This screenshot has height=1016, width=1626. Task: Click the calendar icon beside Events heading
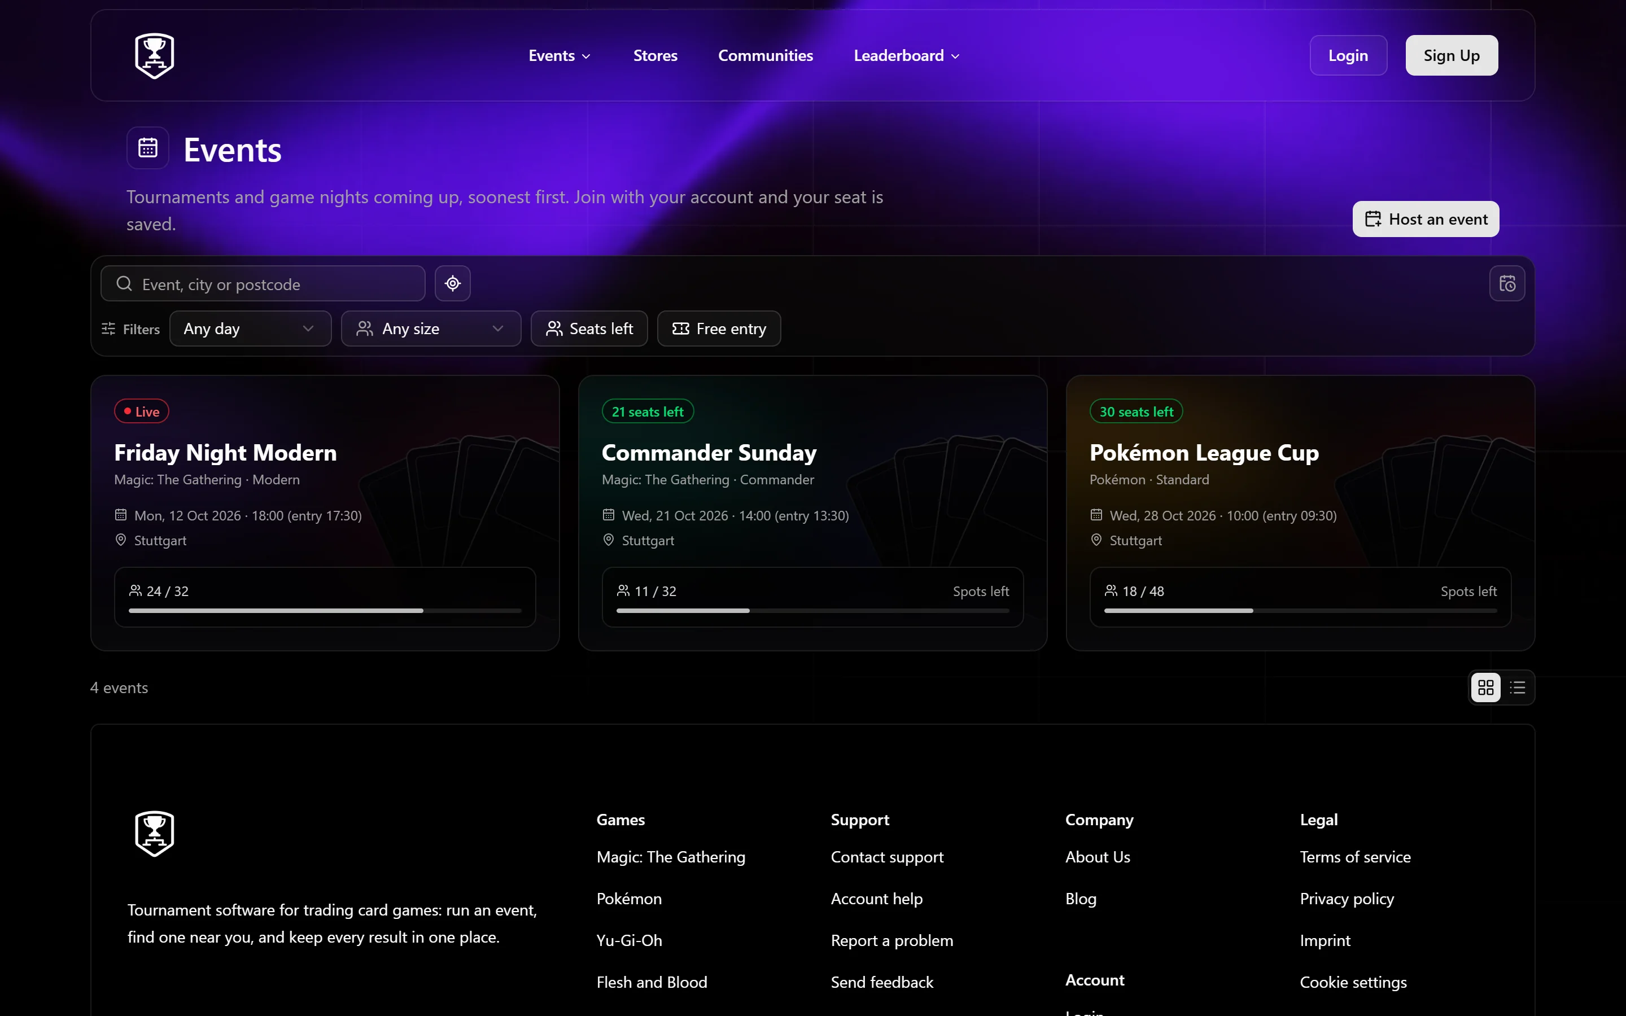point(148,148)
